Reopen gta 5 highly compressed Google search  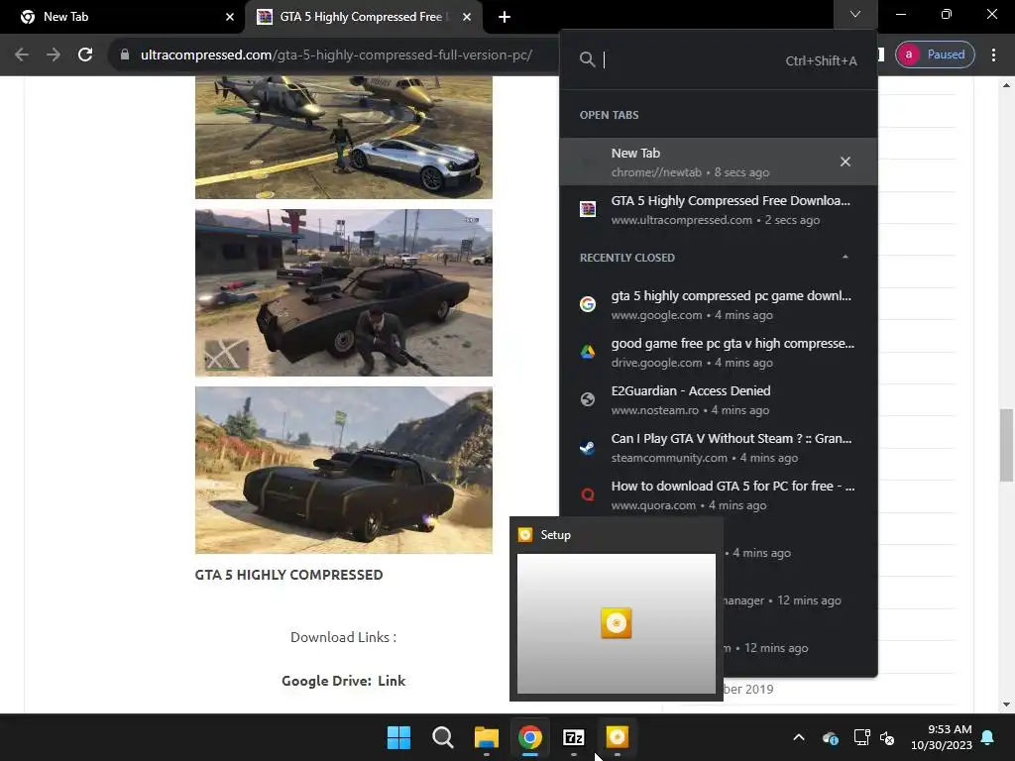(719, 305)
